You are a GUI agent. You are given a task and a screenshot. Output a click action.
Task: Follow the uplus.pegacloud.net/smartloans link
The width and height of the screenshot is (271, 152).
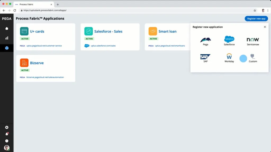[170, 46]
